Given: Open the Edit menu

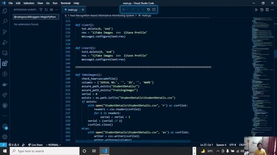Looking at the screenshot, I should click(18, 3).
